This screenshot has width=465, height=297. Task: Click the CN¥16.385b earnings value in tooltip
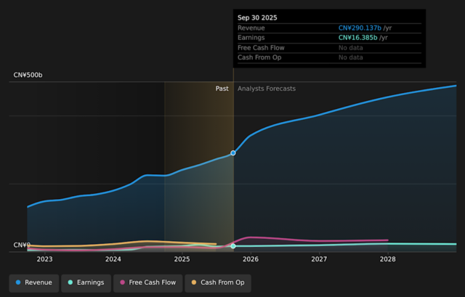tap(358, 38)
